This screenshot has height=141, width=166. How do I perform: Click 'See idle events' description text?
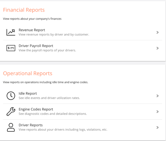point(49,98)
